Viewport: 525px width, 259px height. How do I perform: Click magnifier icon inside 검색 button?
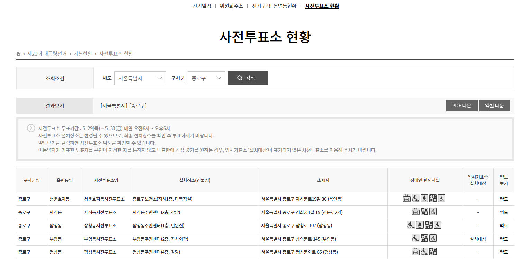pos(239,78)
